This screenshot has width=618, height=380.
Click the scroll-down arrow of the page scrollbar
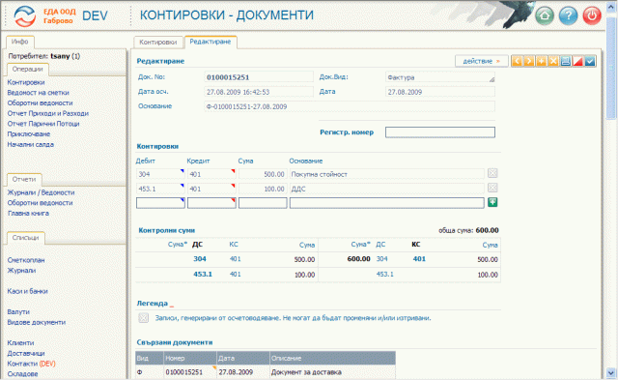point(611,372)
